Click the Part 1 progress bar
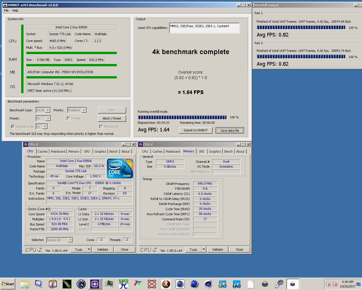Viewport: 362px width, 290px height. (x=301, y=28)
